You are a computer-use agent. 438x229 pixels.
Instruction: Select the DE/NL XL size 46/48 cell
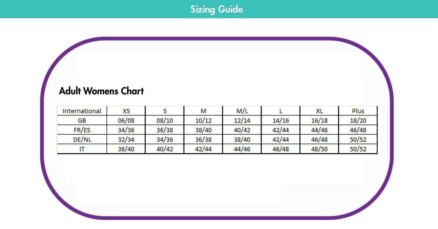pos(319,139)
